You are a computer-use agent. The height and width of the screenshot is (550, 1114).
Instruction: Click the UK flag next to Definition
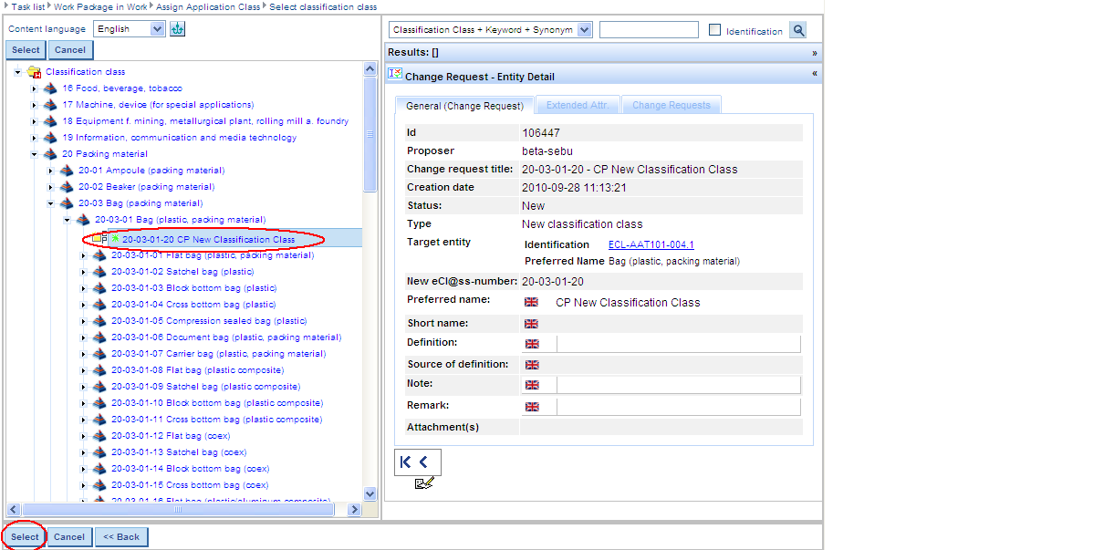coord(532,344)
